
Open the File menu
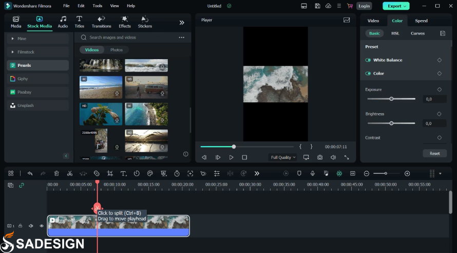[x=66, y=6]
